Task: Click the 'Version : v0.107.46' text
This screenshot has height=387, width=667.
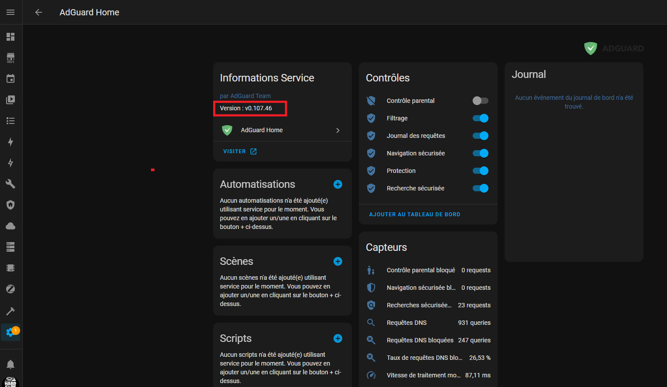Action: coord(246,108)
